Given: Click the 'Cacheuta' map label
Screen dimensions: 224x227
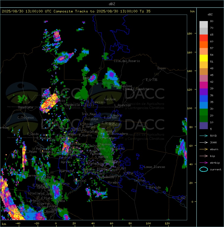Looking at the screenshot, I should click(46, 152).
